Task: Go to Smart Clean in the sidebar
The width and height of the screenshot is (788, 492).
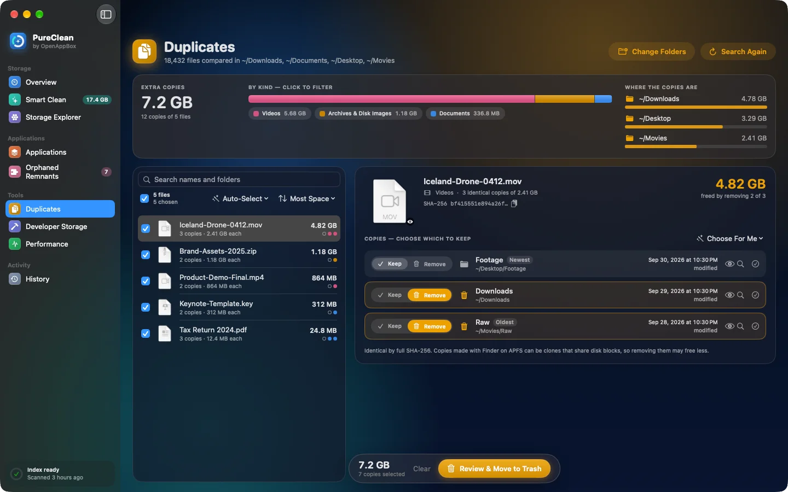Action: pos(60,99)
